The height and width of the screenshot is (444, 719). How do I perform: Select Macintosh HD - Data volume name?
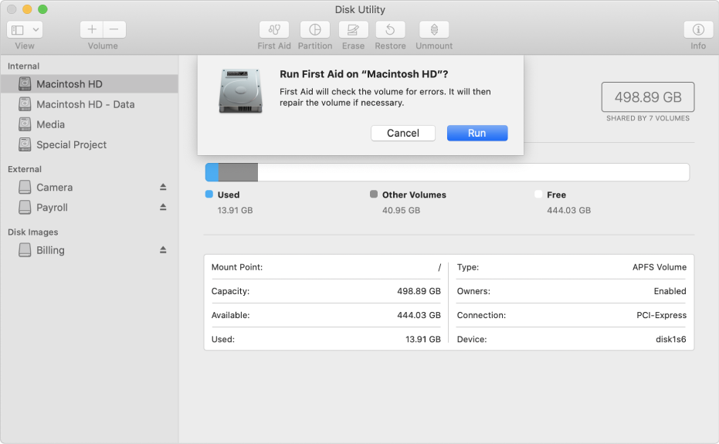point(85,104)
